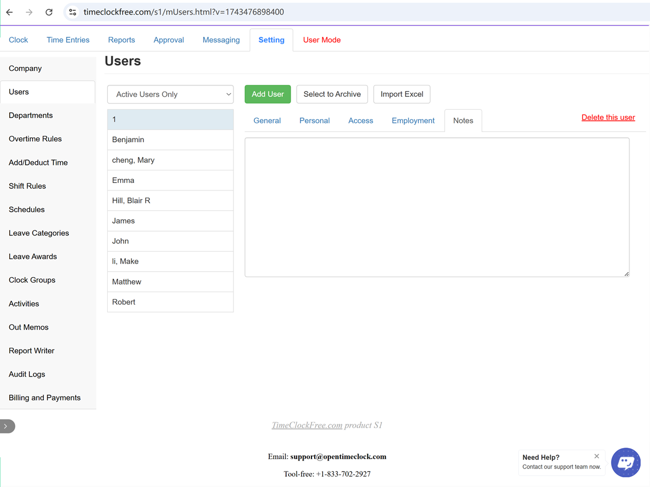Select user Emma in the list
Screen dimensions: 650x487
(171, 180)
